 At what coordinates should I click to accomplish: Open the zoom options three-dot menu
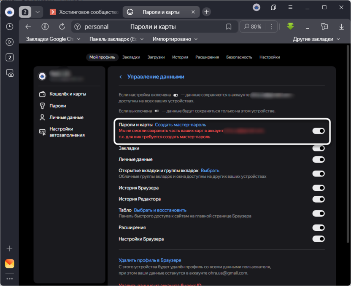[x=271, y=27]
